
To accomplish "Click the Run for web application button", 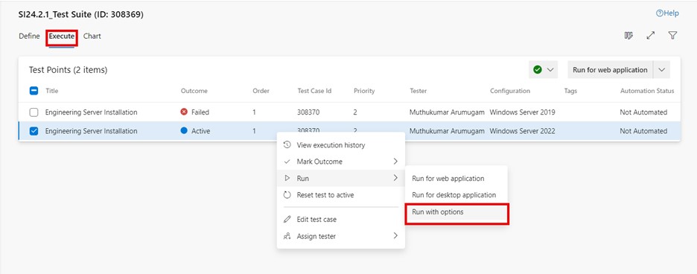I will [610, 70].
